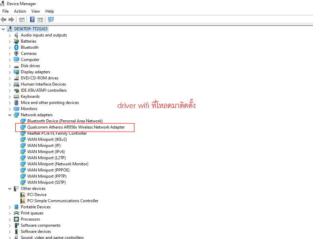The width and height of the screenshot is (313, 239).
Task: Click the Other devices unknown icon
Action: coord(16,188)
